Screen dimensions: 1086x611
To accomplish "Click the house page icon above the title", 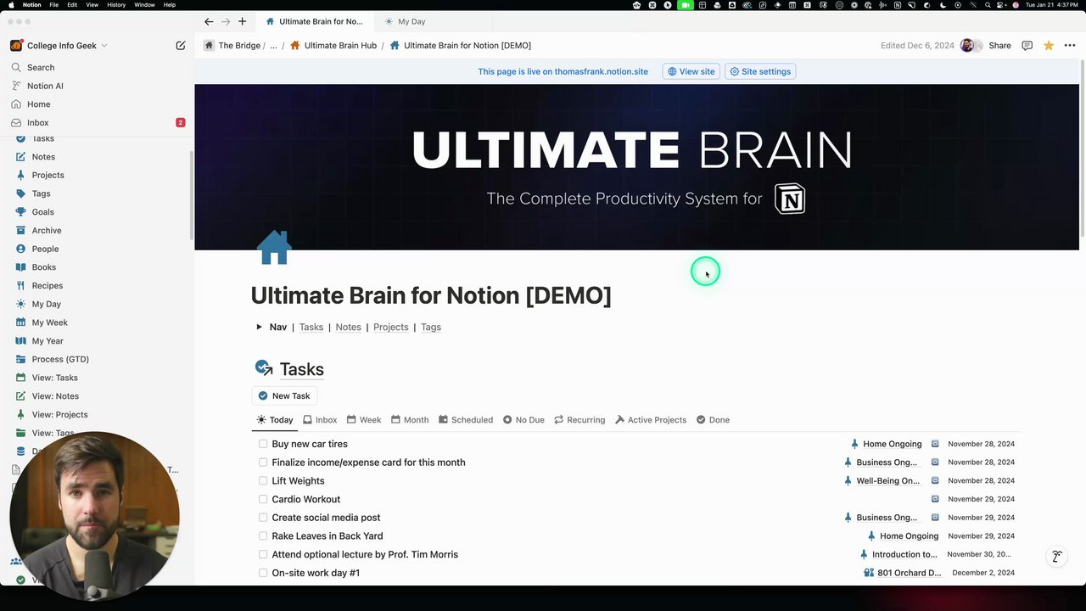I will coord(274,247).
